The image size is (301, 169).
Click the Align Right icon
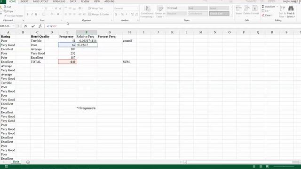tap(74, 15)
